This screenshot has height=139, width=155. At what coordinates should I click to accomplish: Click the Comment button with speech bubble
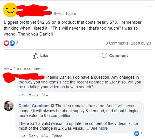click(x=115, y=56)
